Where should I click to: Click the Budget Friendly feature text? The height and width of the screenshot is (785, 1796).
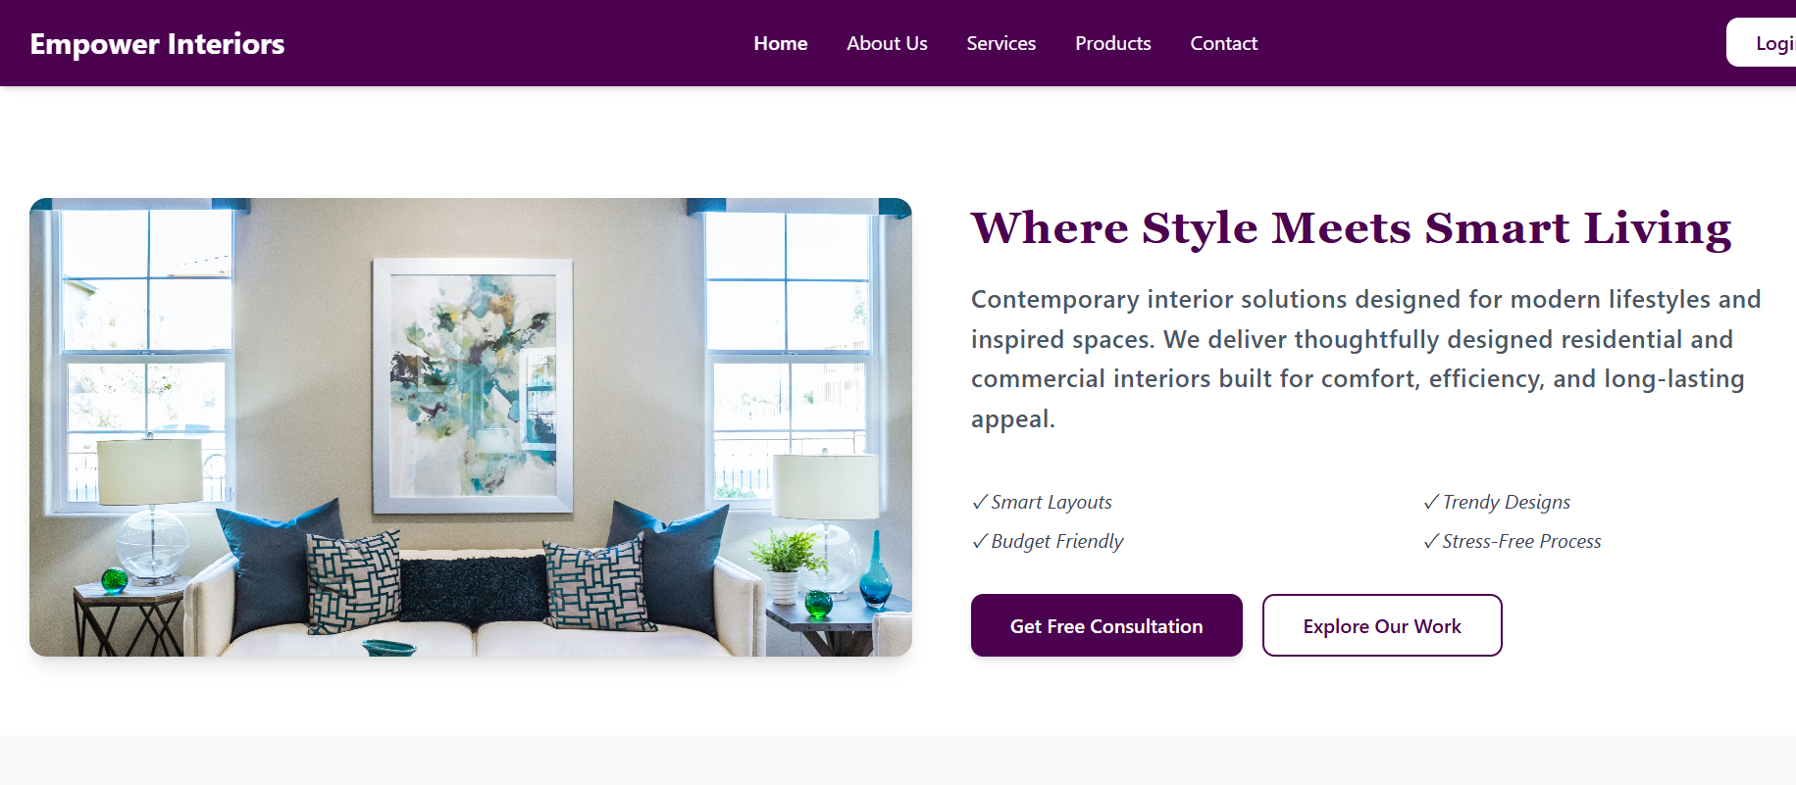[x=1057, y=541]
